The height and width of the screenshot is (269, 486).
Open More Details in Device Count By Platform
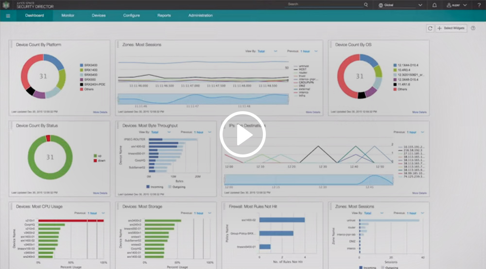[x=100, y=112]
